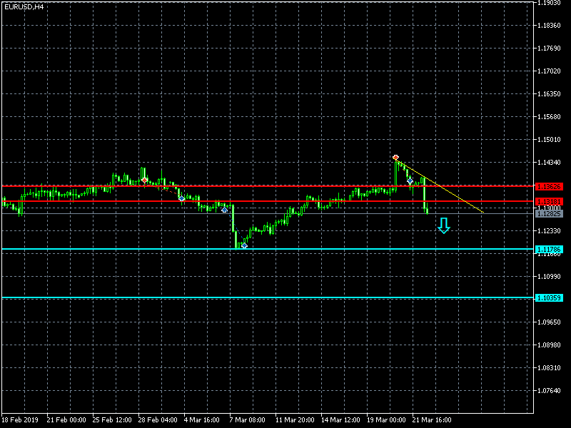Click the 14 Mar 12:00 time label
This screenshot has height=428, width=571.
pyautogui.click(x=340, y=420)
